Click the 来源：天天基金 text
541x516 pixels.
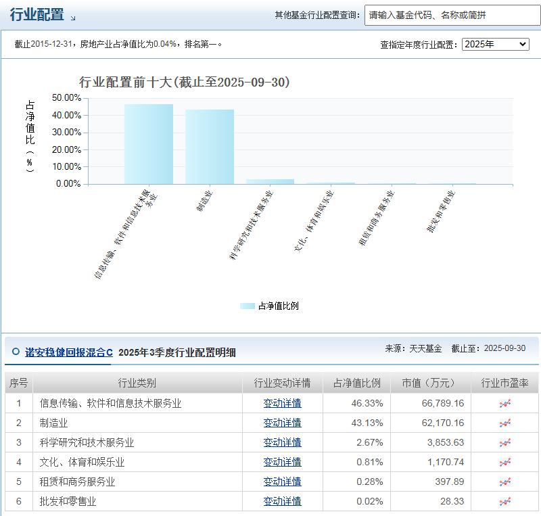click(413, 348)
